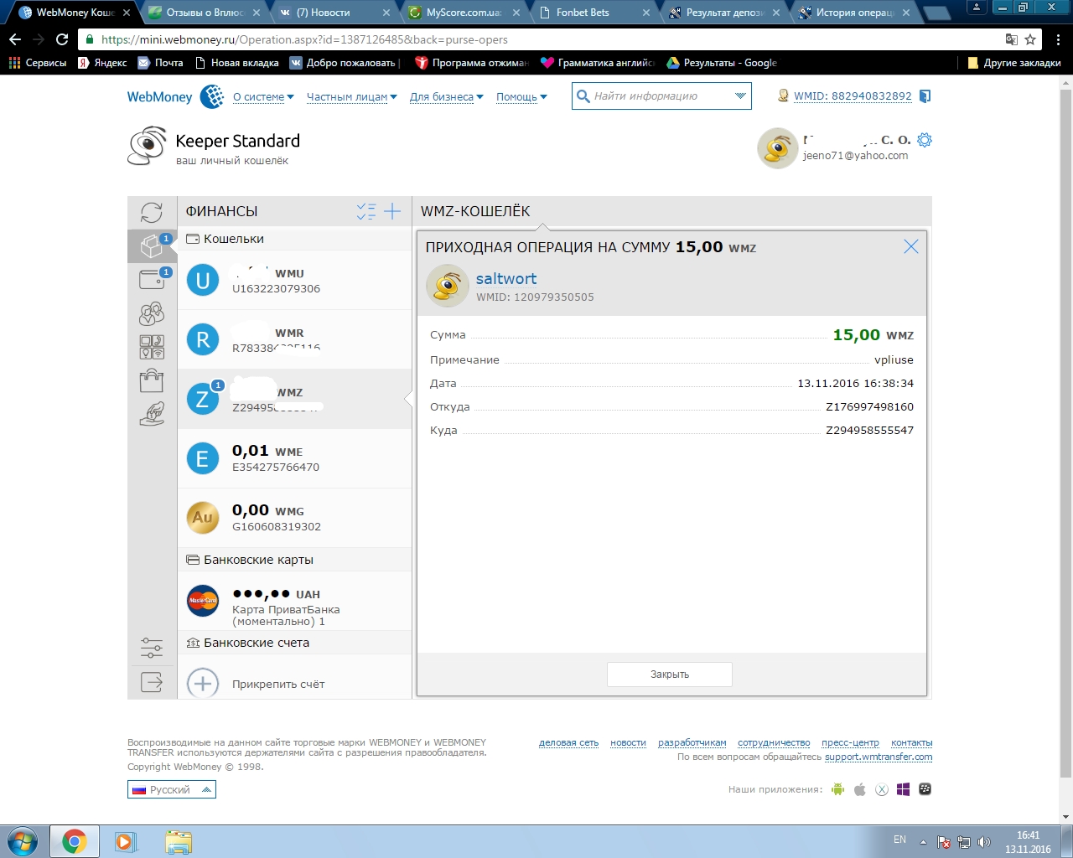Switch to the Fonbet Bets browser tab

tap(593, 13)
